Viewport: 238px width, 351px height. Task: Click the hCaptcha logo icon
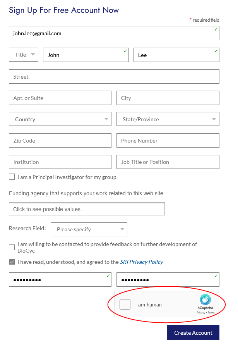coord(205,300)
